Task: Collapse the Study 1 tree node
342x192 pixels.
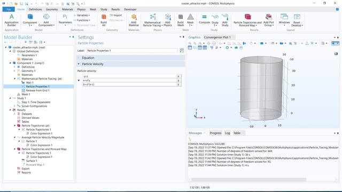Action: pyautogui.click(x=10, y=98)
